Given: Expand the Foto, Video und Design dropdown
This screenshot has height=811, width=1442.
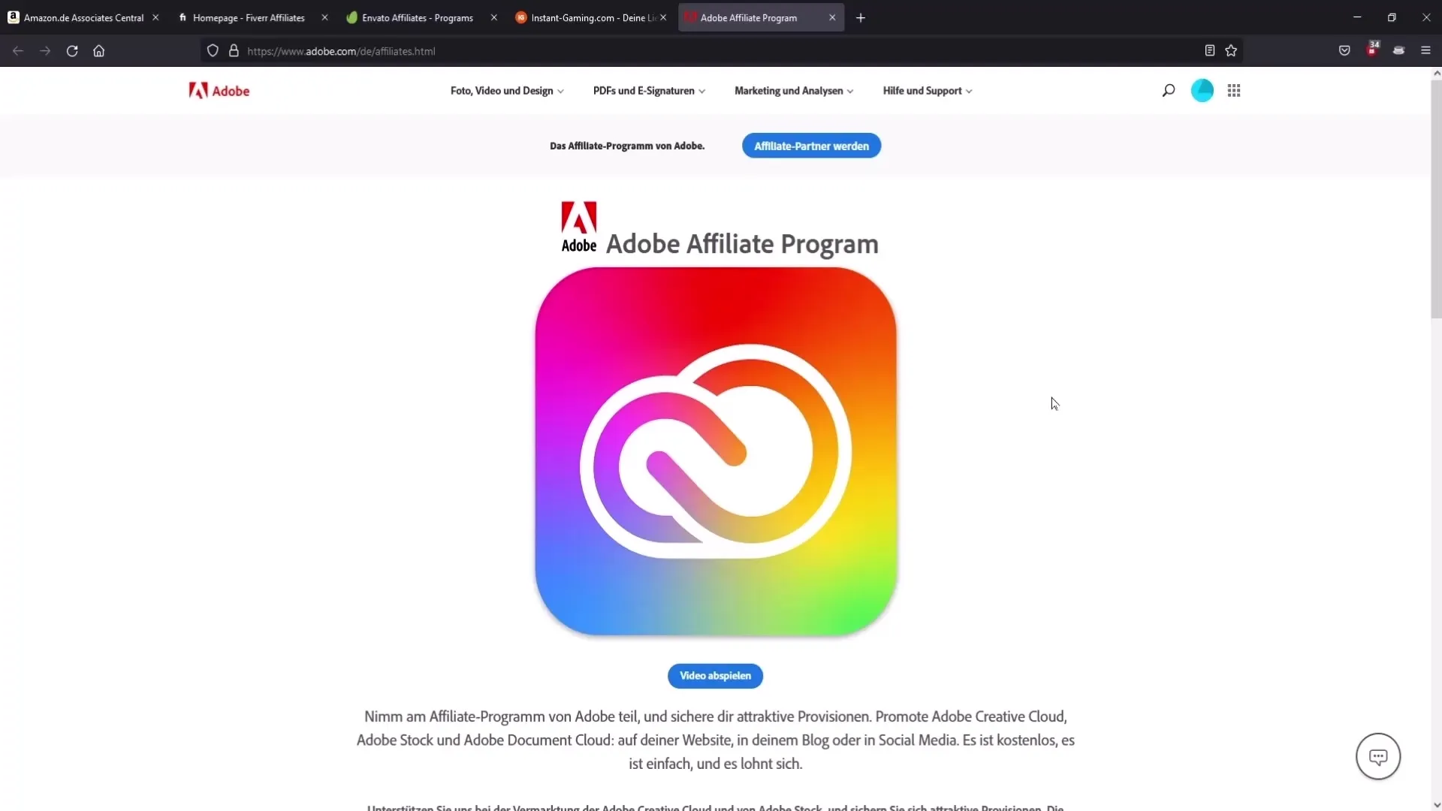Looking at the screenshot, I should pyautogui.click(x=505, y=90).
